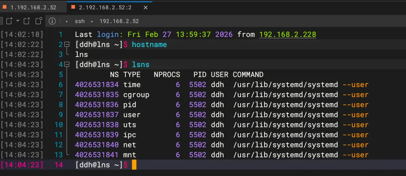
Task: Click the new session plus icon
Action: 9,21
